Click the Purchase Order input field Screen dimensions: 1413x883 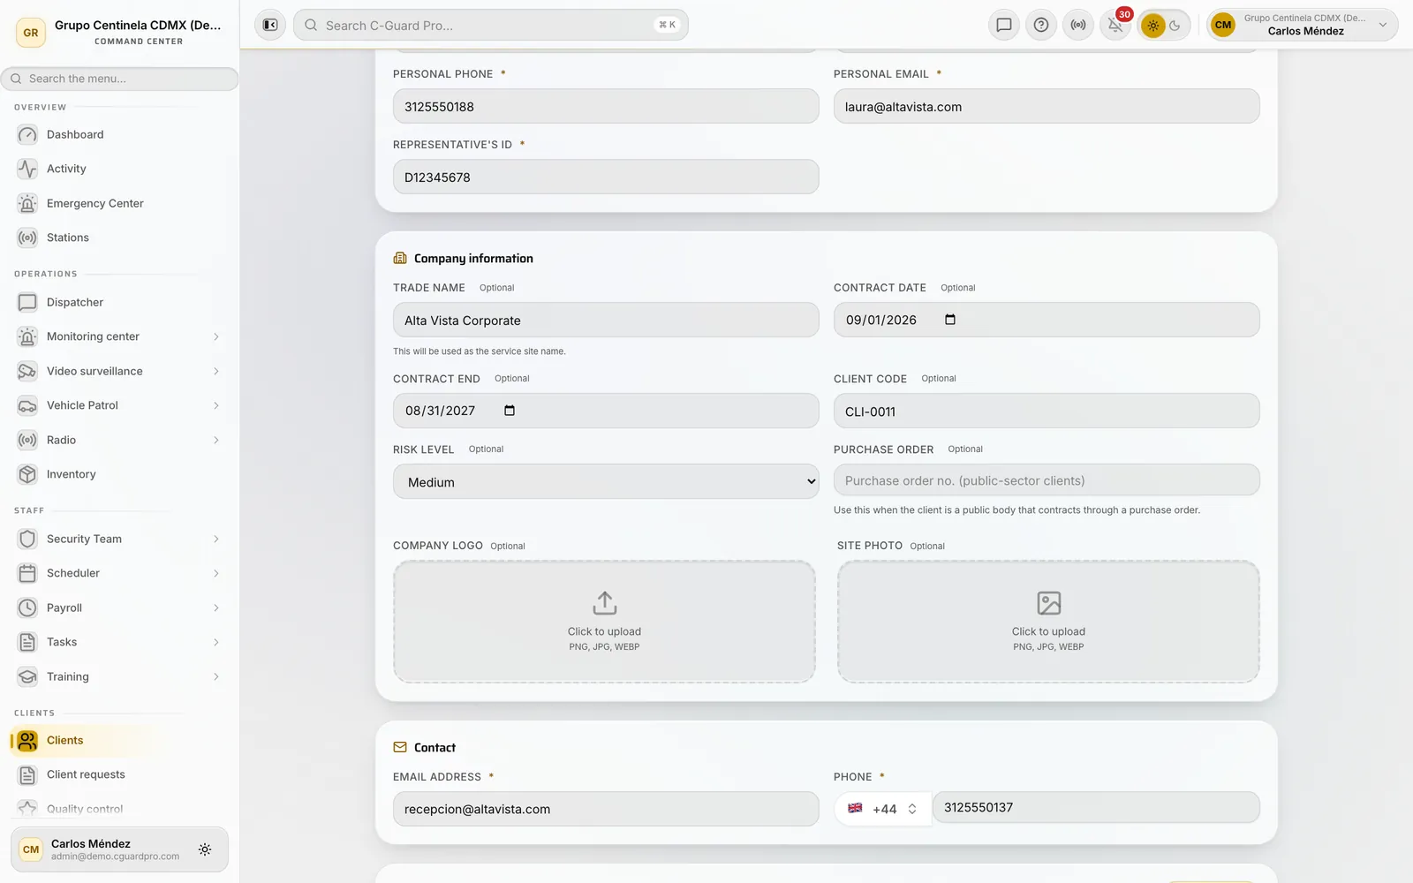point(1047,480)
